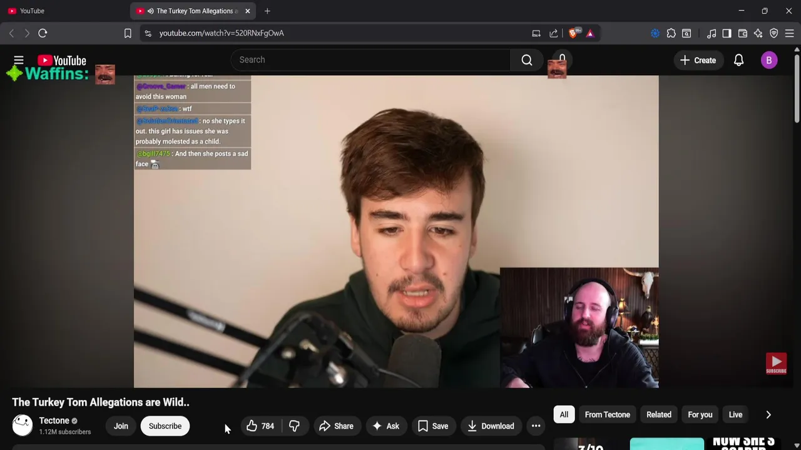The image size is (801, 450).
Task: Open the Tectone channel name link
Action: pos(54,421)
